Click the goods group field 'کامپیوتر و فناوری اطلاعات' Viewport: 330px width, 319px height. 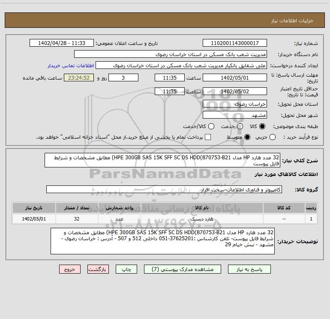[x=164, y=189]
